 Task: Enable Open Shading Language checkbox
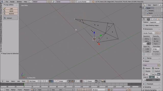(144, 25)
